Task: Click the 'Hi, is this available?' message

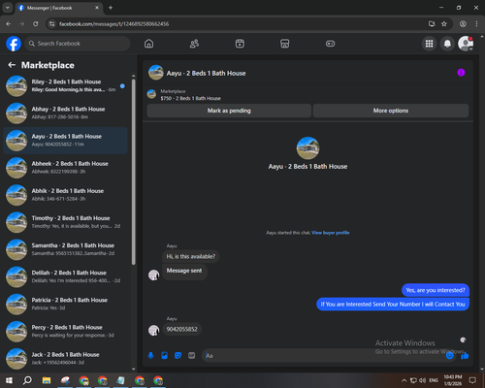Action: click(191, 256)
